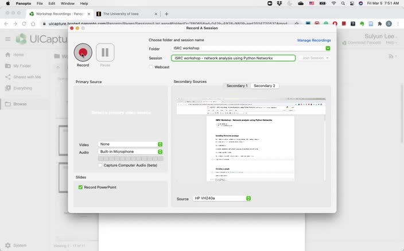Reload the browser page
Viewport: 404px width, 251px height.
tap(24, 24)
